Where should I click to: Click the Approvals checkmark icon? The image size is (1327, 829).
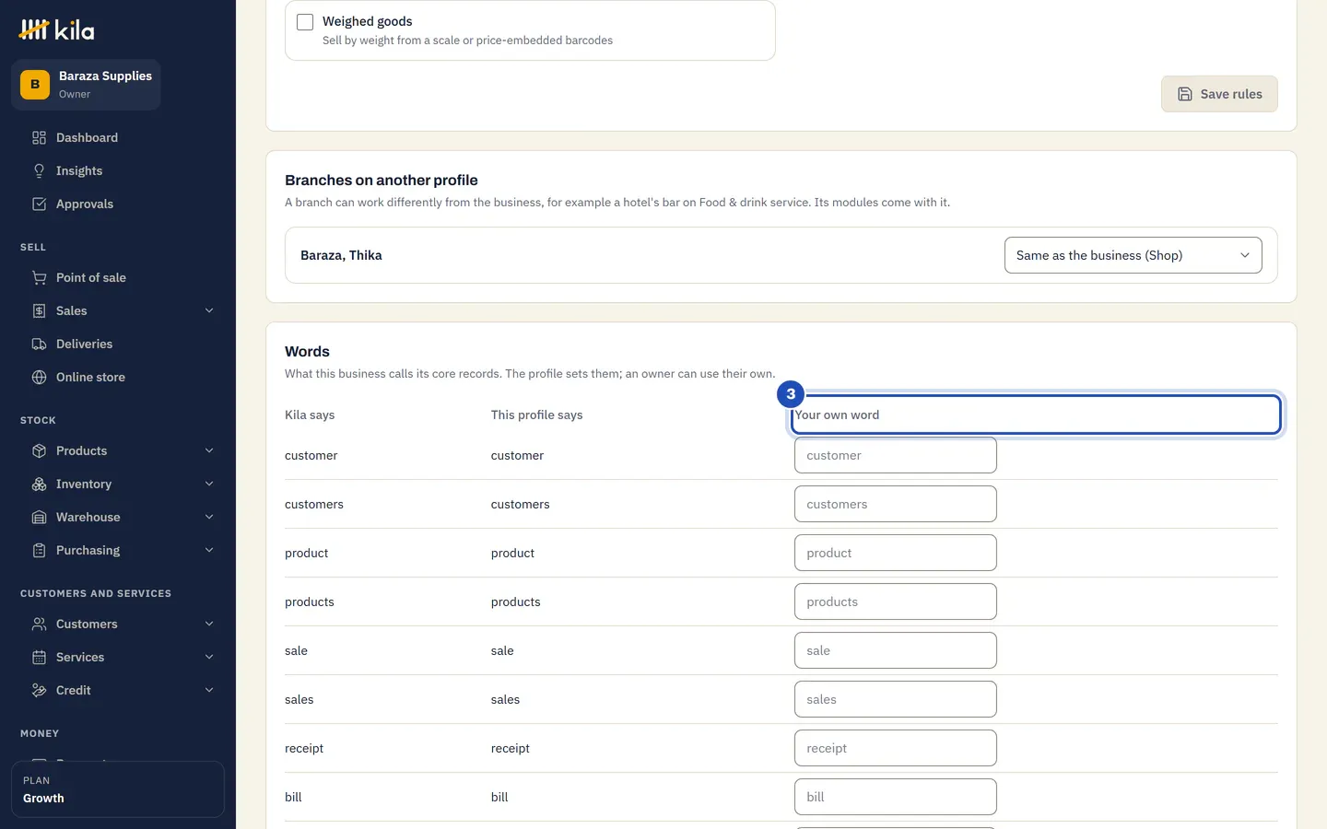pyautogui.click(x=39, y=204)
